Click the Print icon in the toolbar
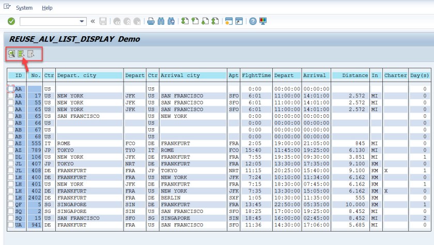 tap(151, 21)
